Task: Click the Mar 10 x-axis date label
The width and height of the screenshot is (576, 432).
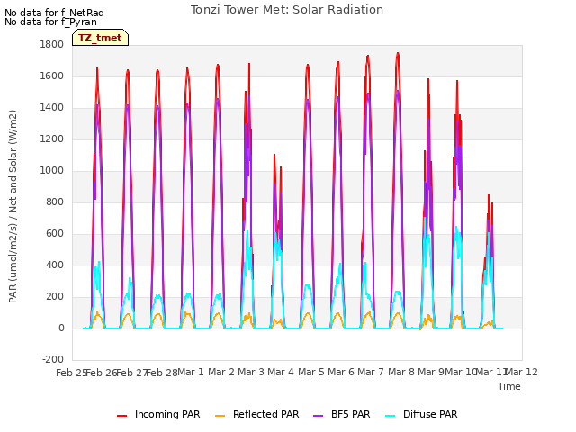Action: point(461,372)
